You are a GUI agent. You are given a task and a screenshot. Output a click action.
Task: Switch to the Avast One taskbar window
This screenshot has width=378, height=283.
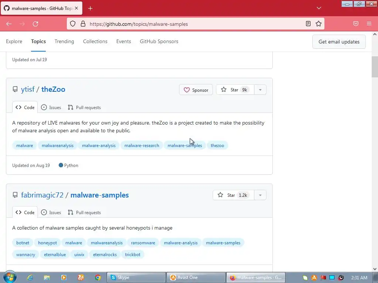(x=196, y=277)
